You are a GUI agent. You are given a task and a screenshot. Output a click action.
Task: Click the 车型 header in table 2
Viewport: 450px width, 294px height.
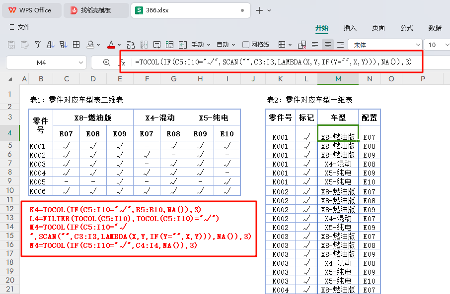tap(338, 118)
